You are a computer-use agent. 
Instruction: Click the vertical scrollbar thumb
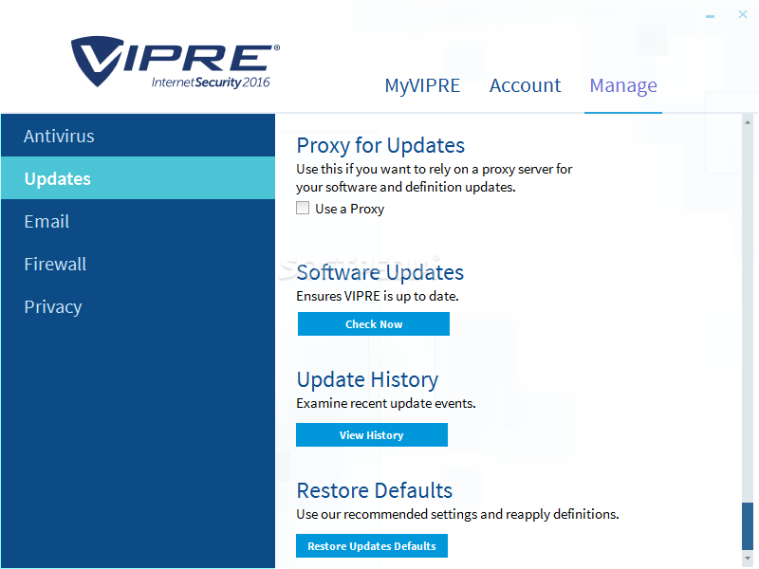tap(748, 526)
